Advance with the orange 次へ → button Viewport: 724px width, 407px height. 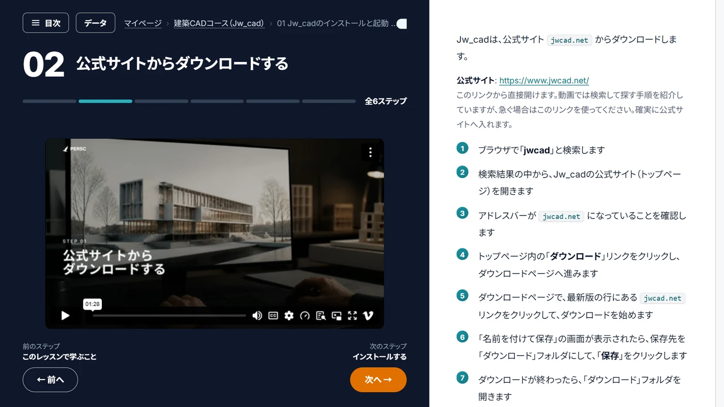coord(378,380)
